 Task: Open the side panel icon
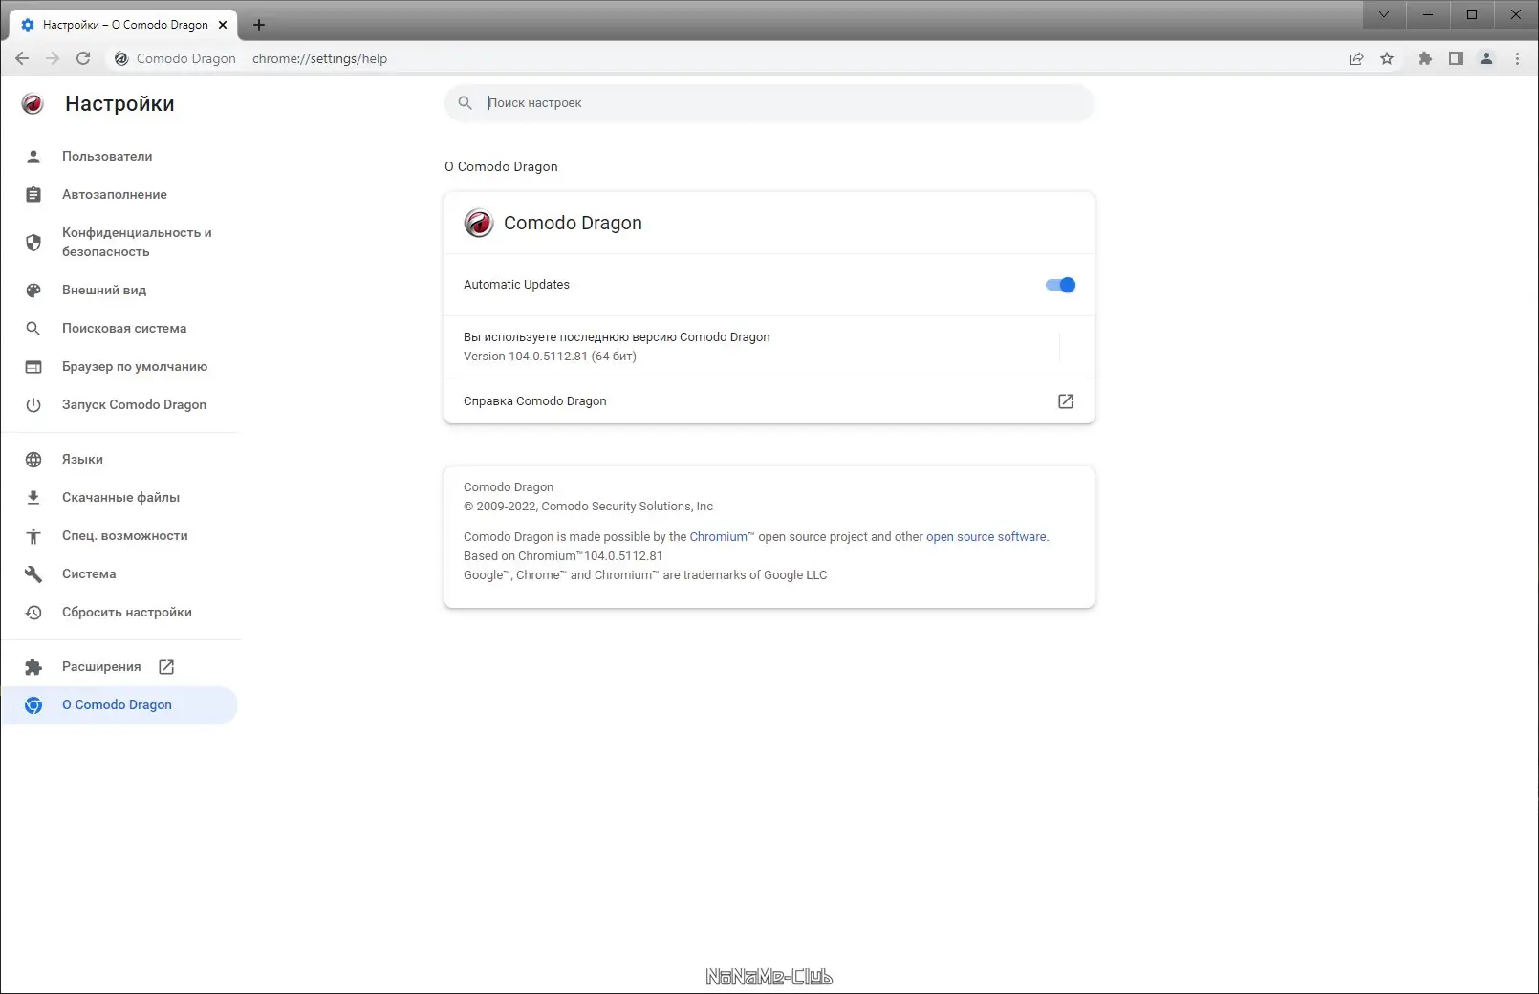[1456, 58]
